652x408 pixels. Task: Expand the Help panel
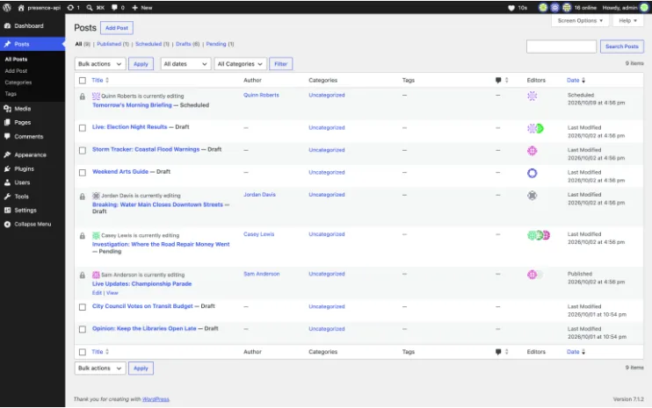click(x=627, y=20)
